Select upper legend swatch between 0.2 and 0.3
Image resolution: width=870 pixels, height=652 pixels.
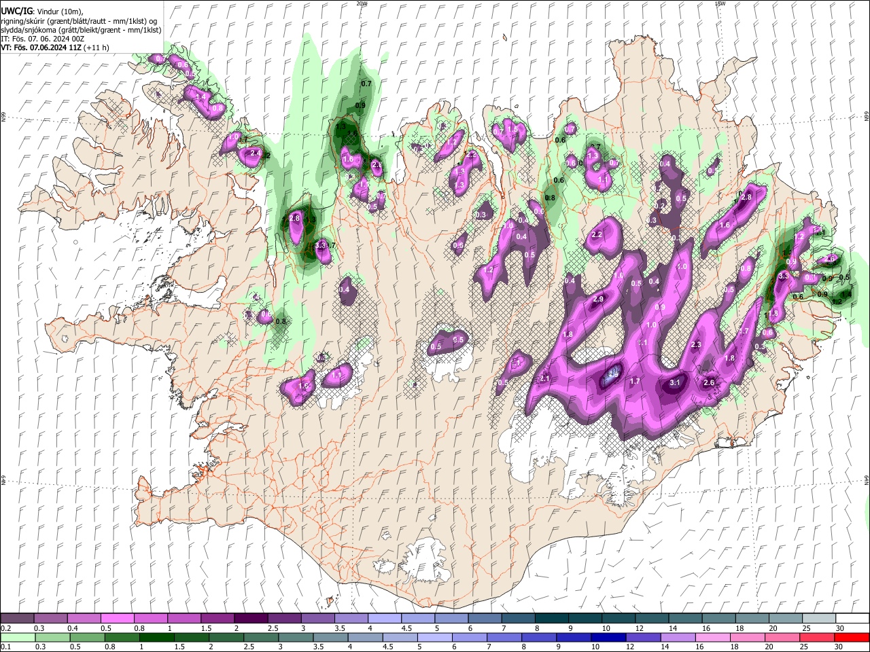(17, 619)
